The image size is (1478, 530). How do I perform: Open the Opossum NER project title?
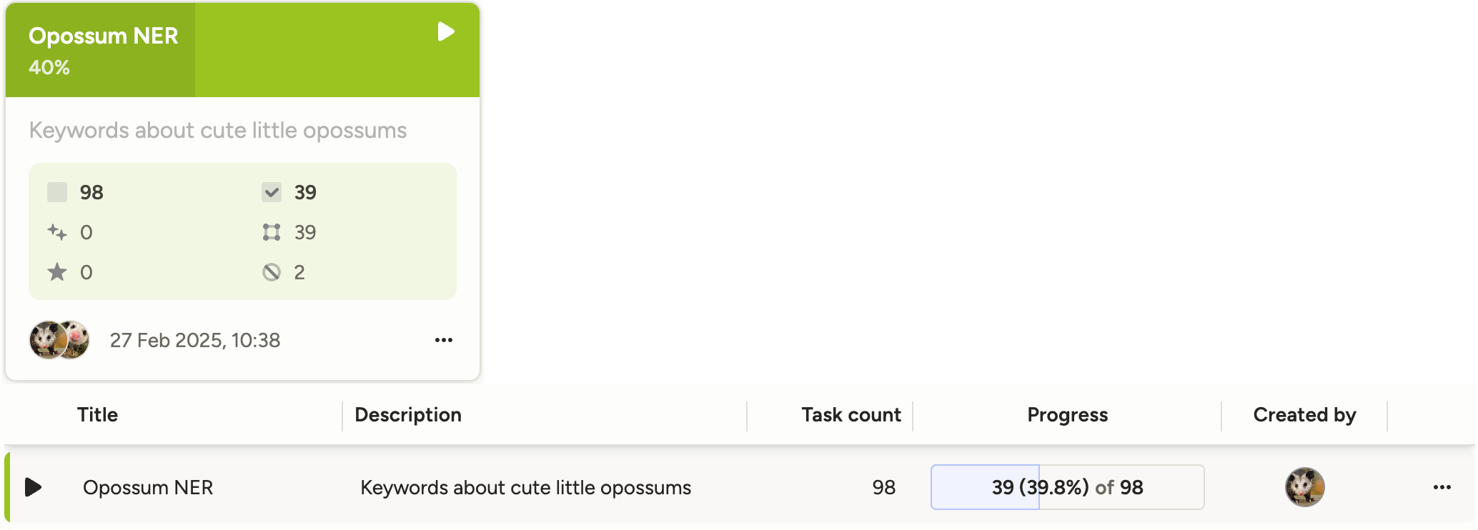(x=103, y=36)
